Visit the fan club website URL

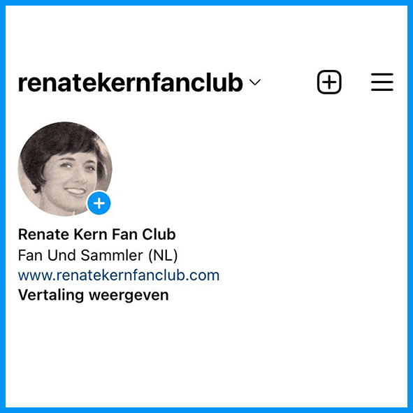click(119, 275)
